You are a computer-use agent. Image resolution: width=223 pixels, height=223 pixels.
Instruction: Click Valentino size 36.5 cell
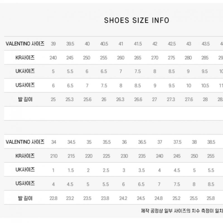click(x=142, y=142)
